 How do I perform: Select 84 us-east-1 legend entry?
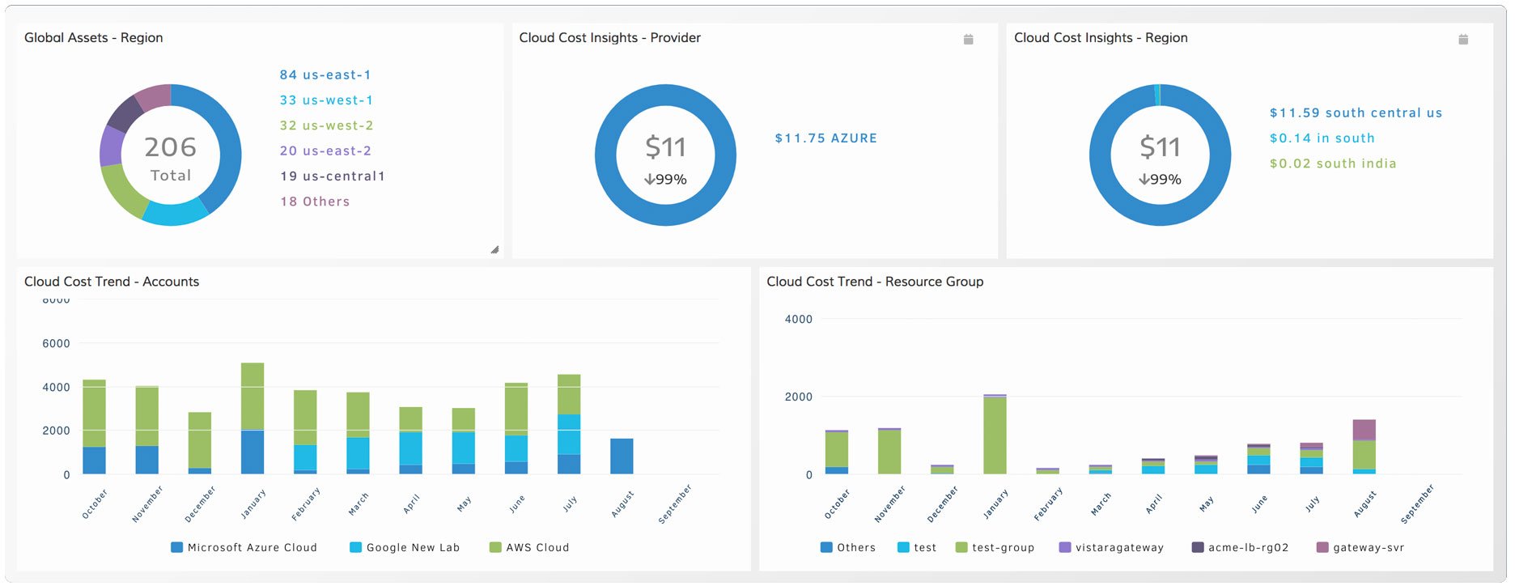[x=325, y=74]
